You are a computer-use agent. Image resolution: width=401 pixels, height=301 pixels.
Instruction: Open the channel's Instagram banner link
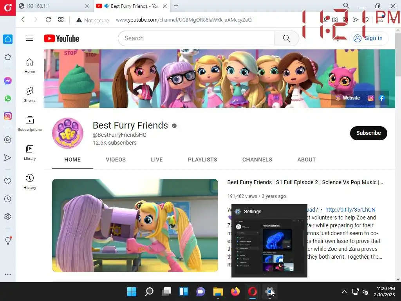coord(370,98)
